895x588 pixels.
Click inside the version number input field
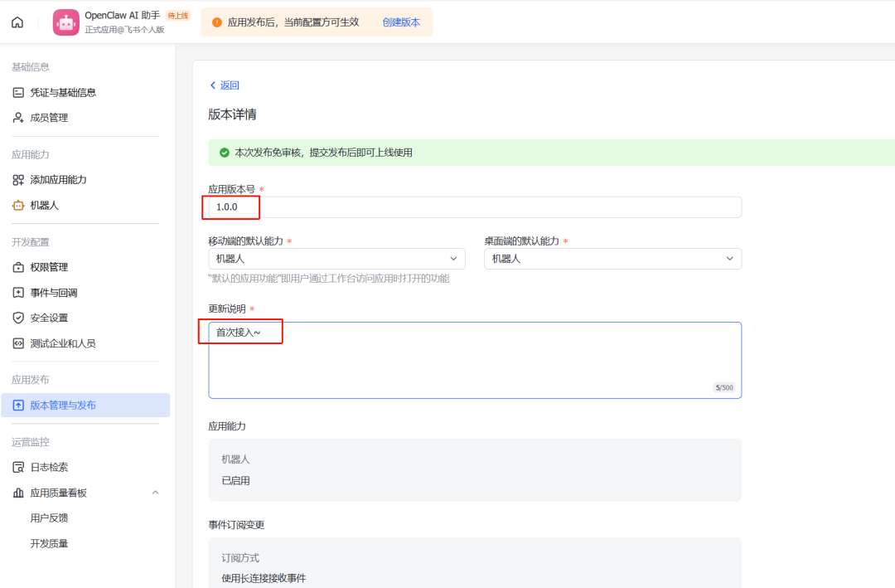pyautogui.click(x=414, y=207)
